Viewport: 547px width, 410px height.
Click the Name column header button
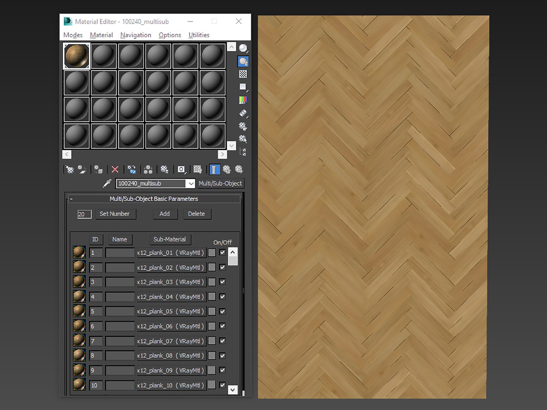pos(120,240)
